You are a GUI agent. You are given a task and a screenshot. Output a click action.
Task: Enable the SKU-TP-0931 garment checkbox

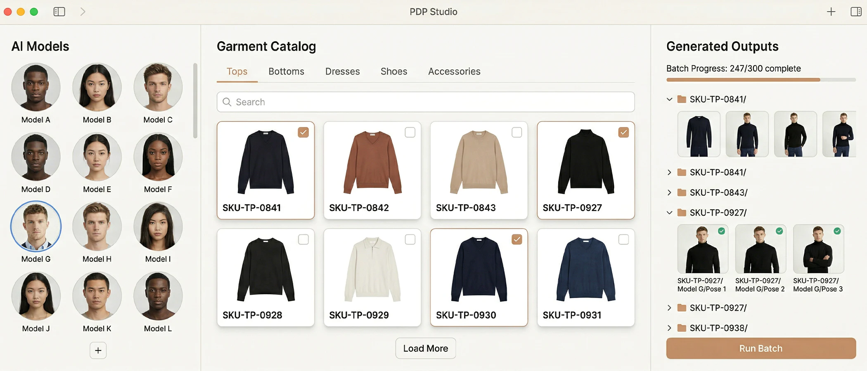(623, 240)
